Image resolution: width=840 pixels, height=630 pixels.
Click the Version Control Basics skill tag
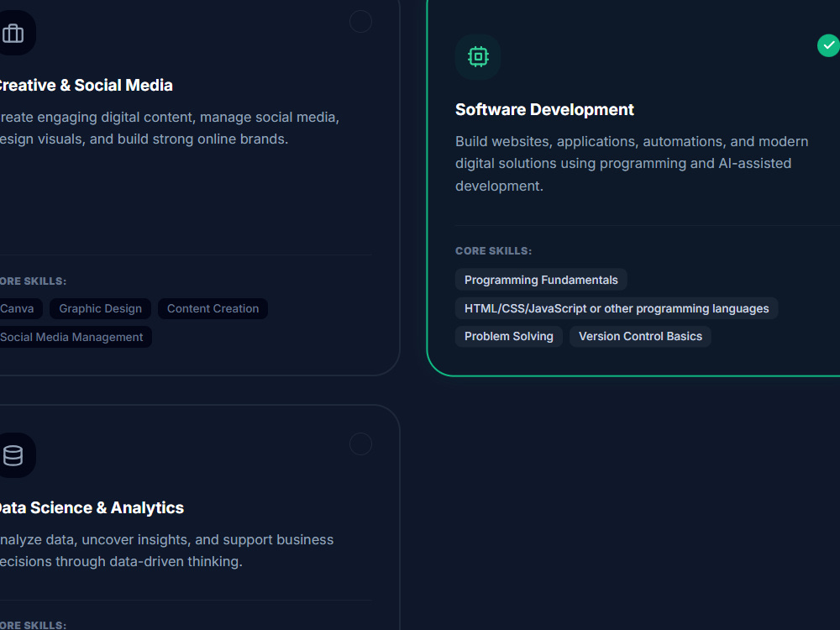click(x=640, y=337)
